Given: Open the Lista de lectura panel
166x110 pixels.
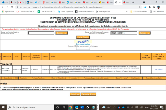Looking at the screenshot, I should click(x=157, y=11).
